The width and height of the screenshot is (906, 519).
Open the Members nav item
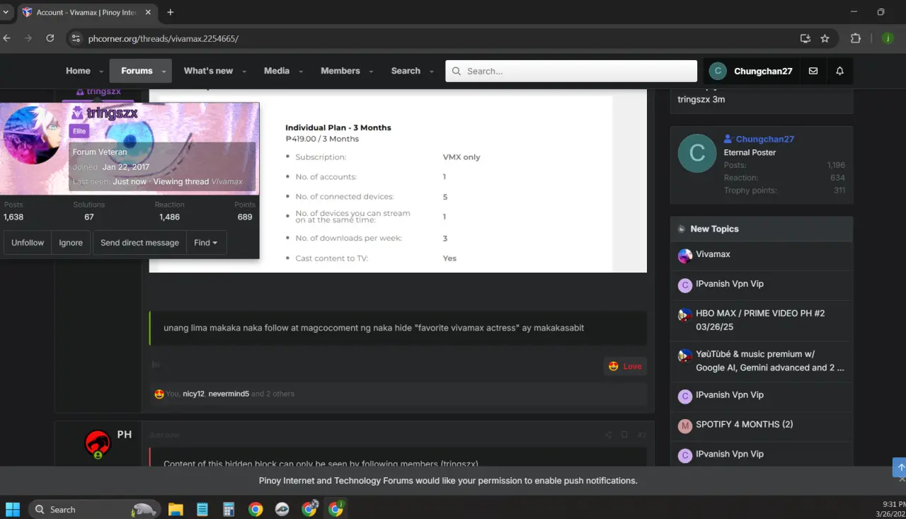(x=340, y=71)
